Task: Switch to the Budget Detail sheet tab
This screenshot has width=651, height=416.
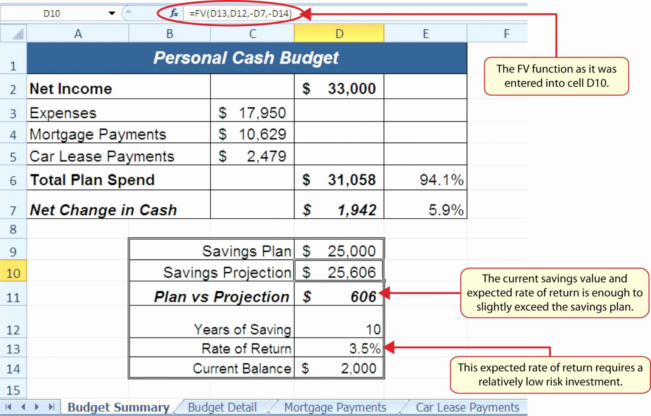Action: pyautogui.click(x=222, y=407)
